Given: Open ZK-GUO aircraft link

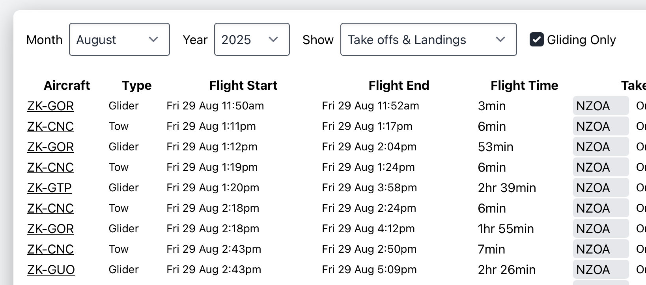Looking at the screenshot, I should 51,270.
